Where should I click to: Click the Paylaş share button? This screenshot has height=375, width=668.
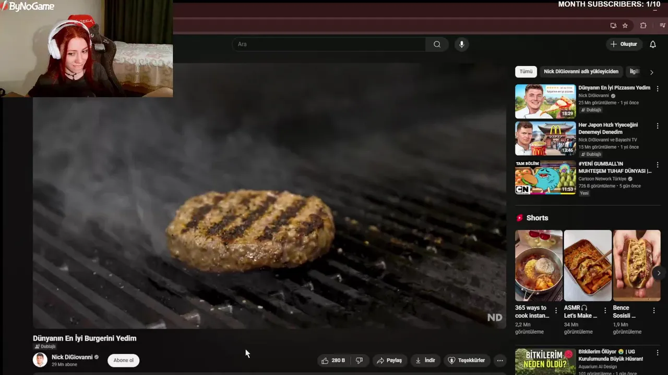pyautogui.click(x=390, y=360)
